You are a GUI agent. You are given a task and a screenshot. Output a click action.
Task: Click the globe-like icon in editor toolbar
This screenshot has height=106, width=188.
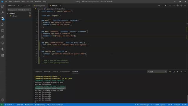(x=177, y=6)
